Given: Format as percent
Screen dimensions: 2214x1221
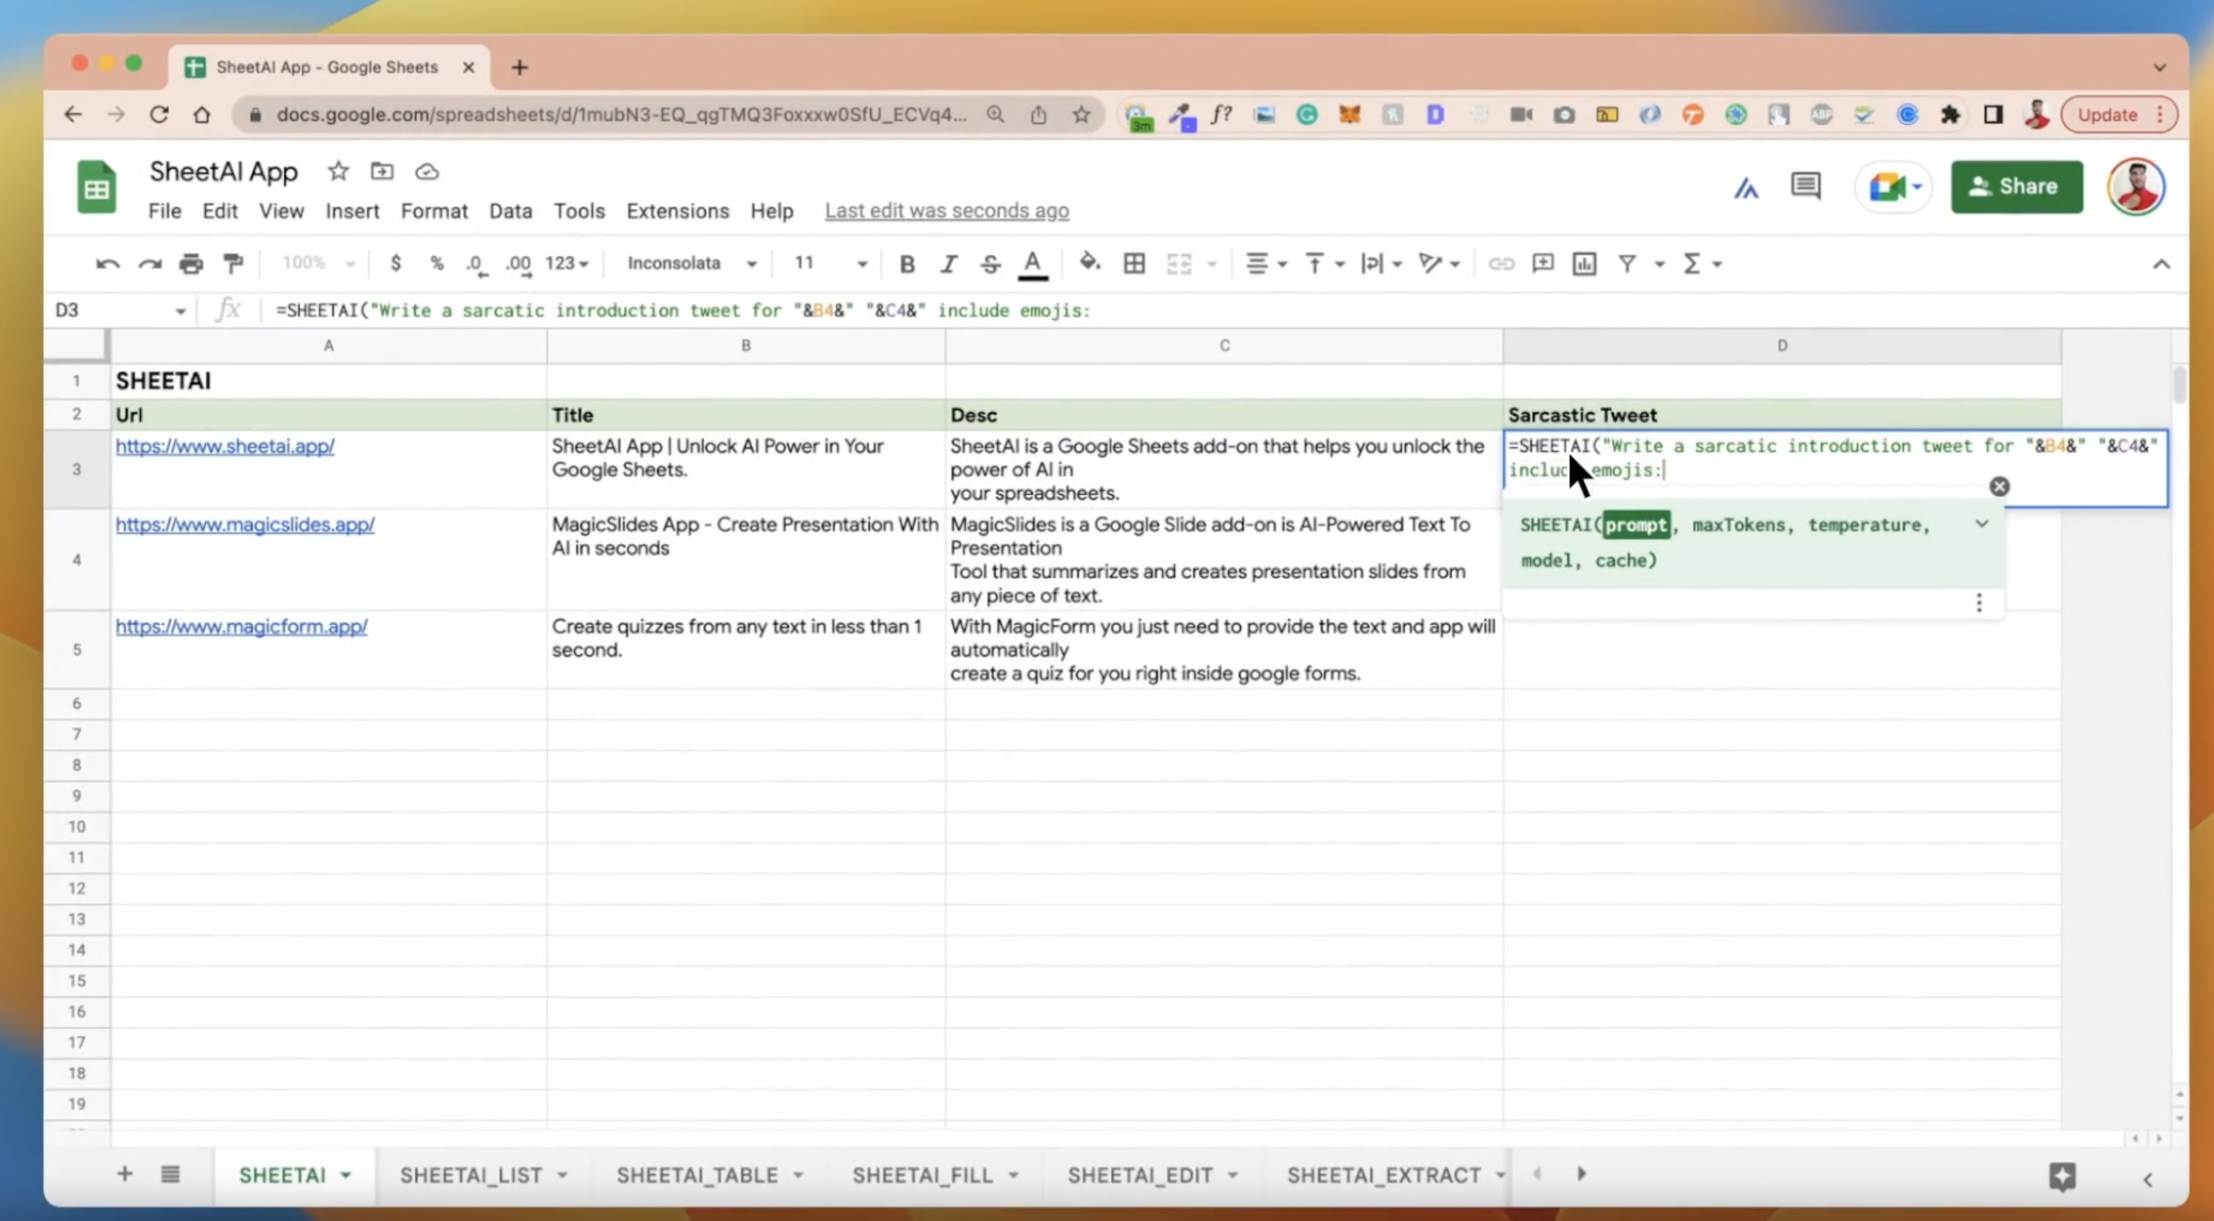Looking at the screenshot, I should 437,263.
